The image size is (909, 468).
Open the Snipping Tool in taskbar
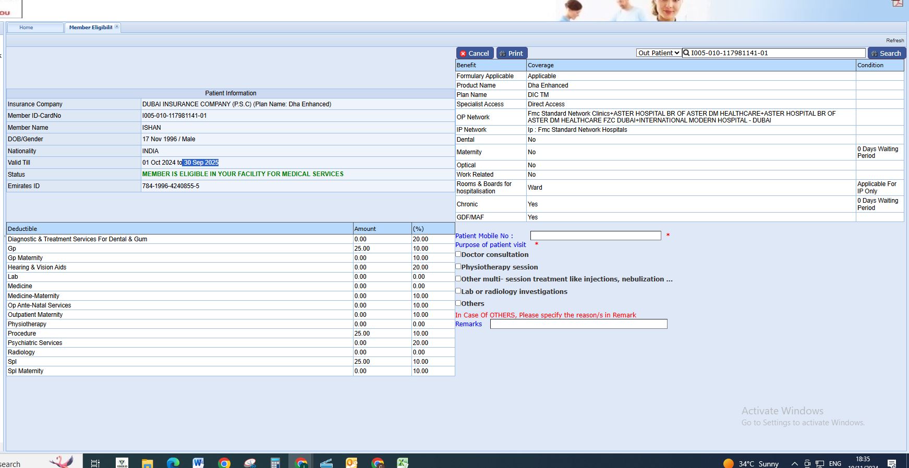pyautogui.click(x=250, y=462)
